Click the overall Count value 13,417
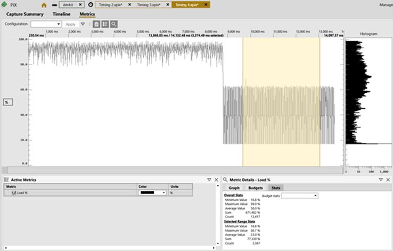 click(255, 217)
